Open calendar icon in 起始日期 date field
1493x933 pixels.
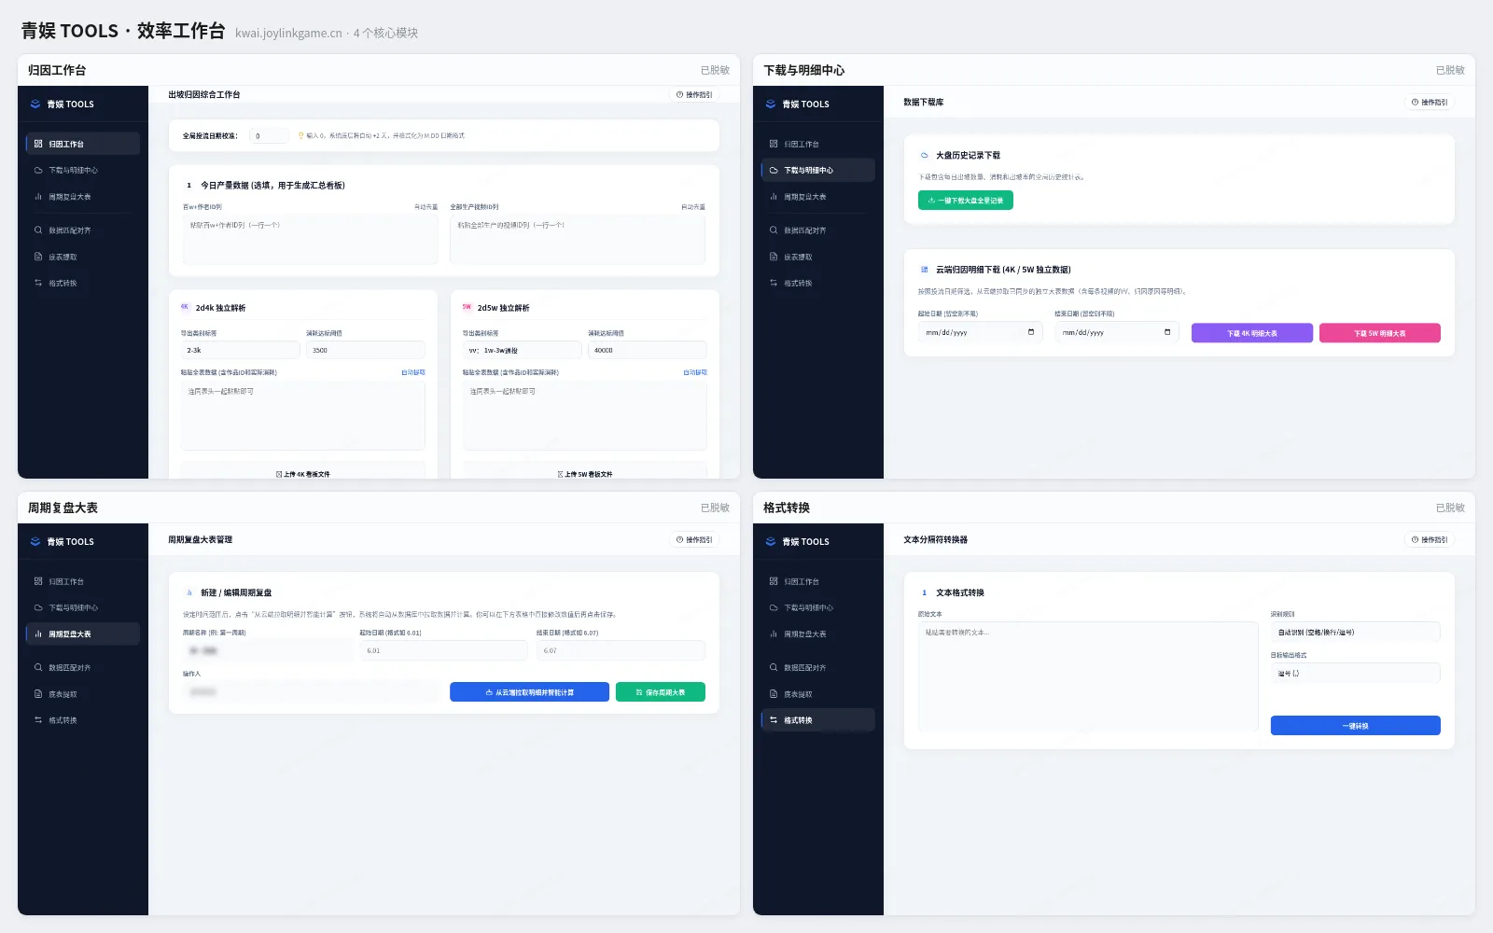click(1031, 332)
